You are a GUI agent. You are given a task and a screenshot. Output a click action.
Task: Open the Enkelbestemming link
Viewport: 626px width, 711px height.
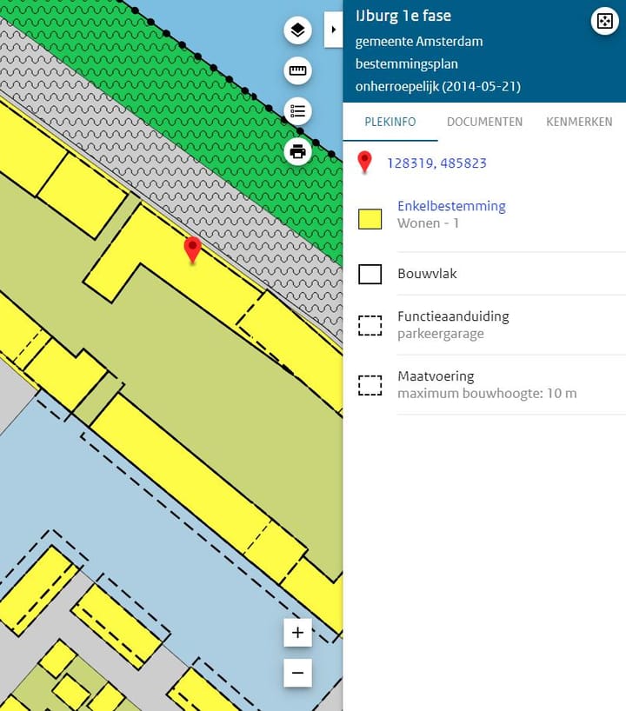click(x=451, y=206)
